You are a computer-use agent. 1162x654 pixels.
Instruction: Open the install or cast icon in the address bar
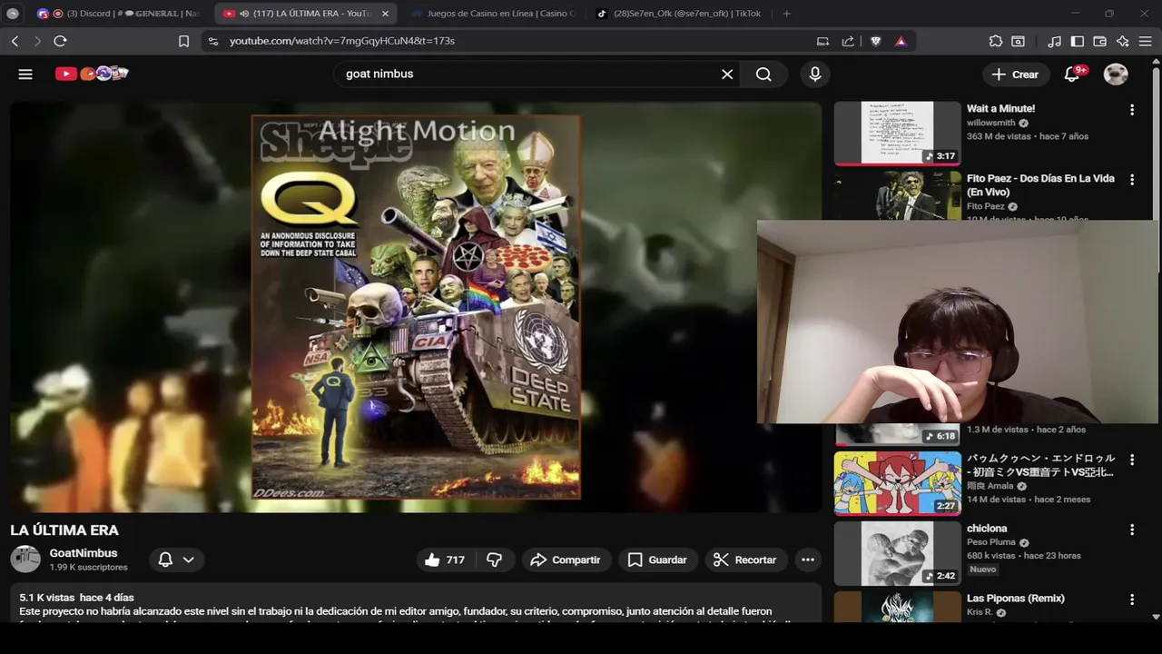822,41
